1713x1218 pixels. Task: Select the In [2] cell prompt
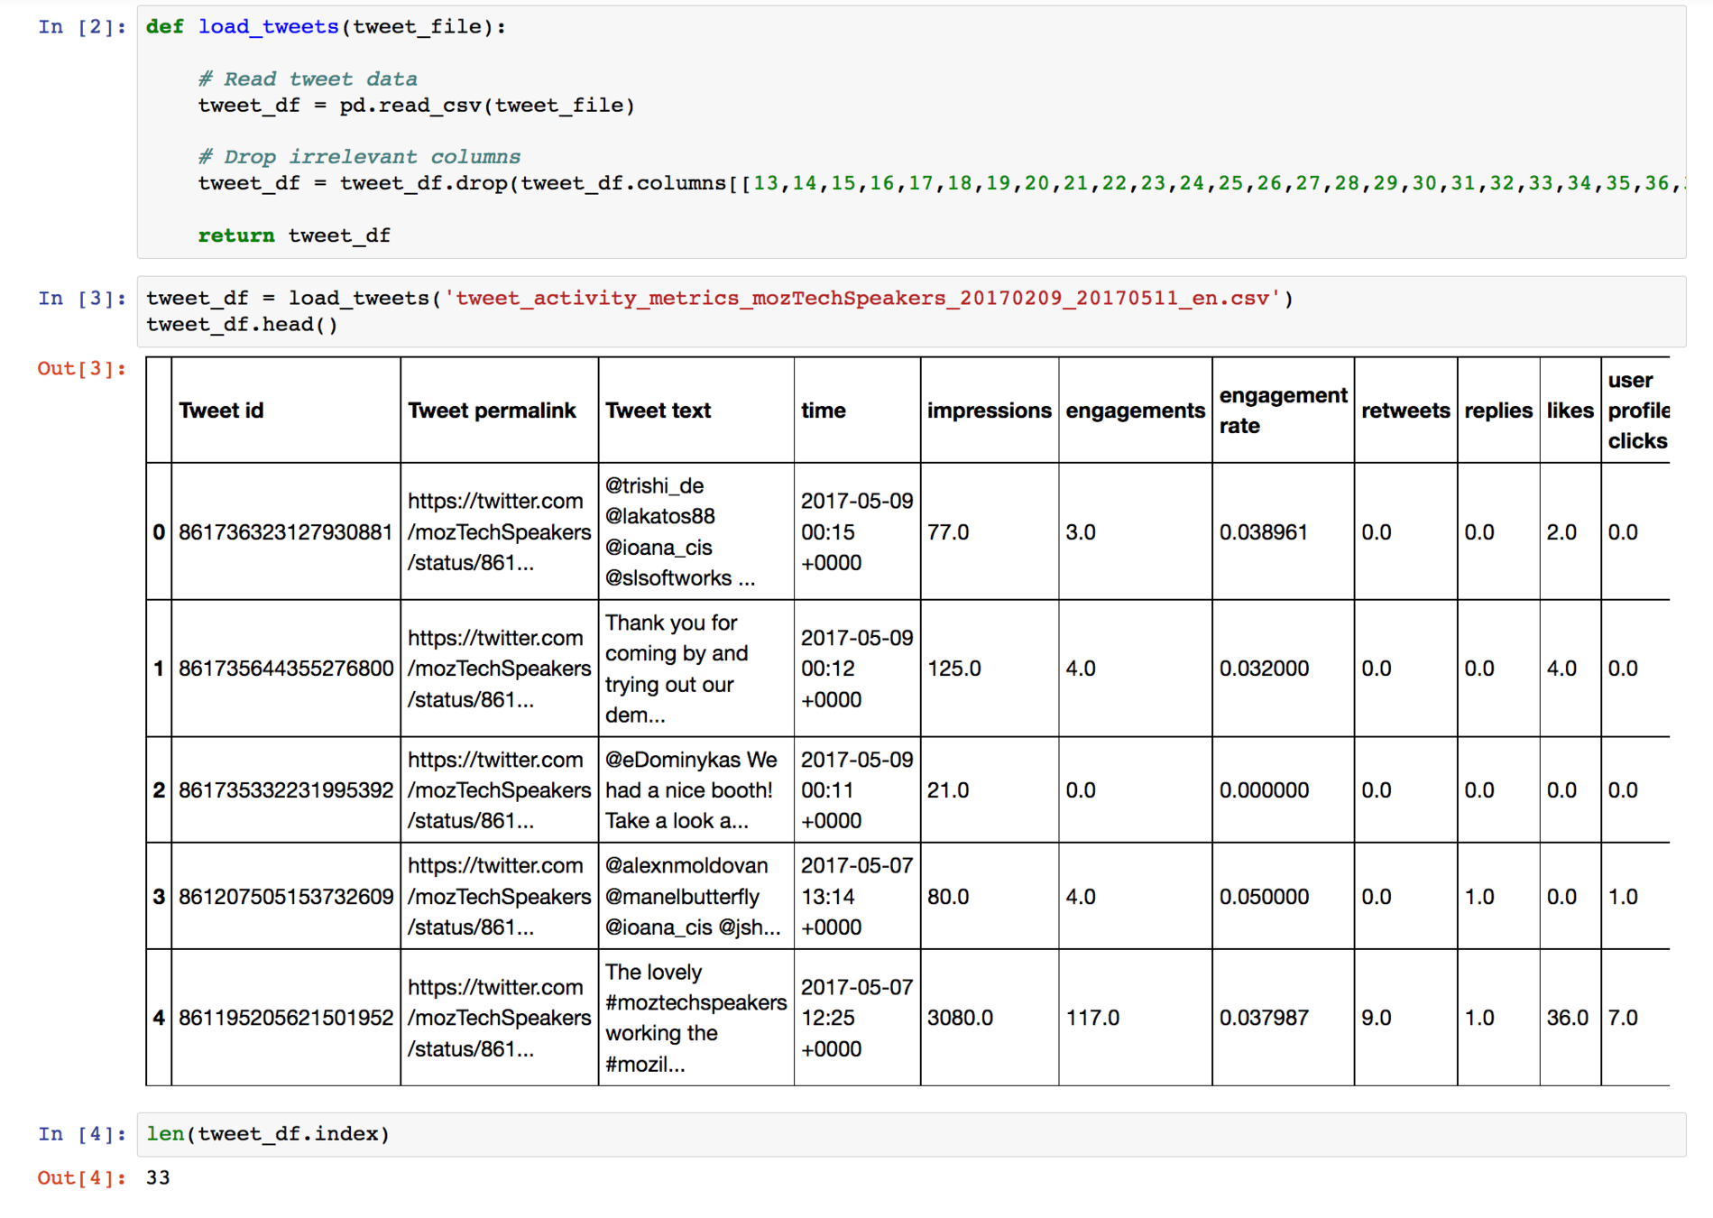click(x=81, y=27)
